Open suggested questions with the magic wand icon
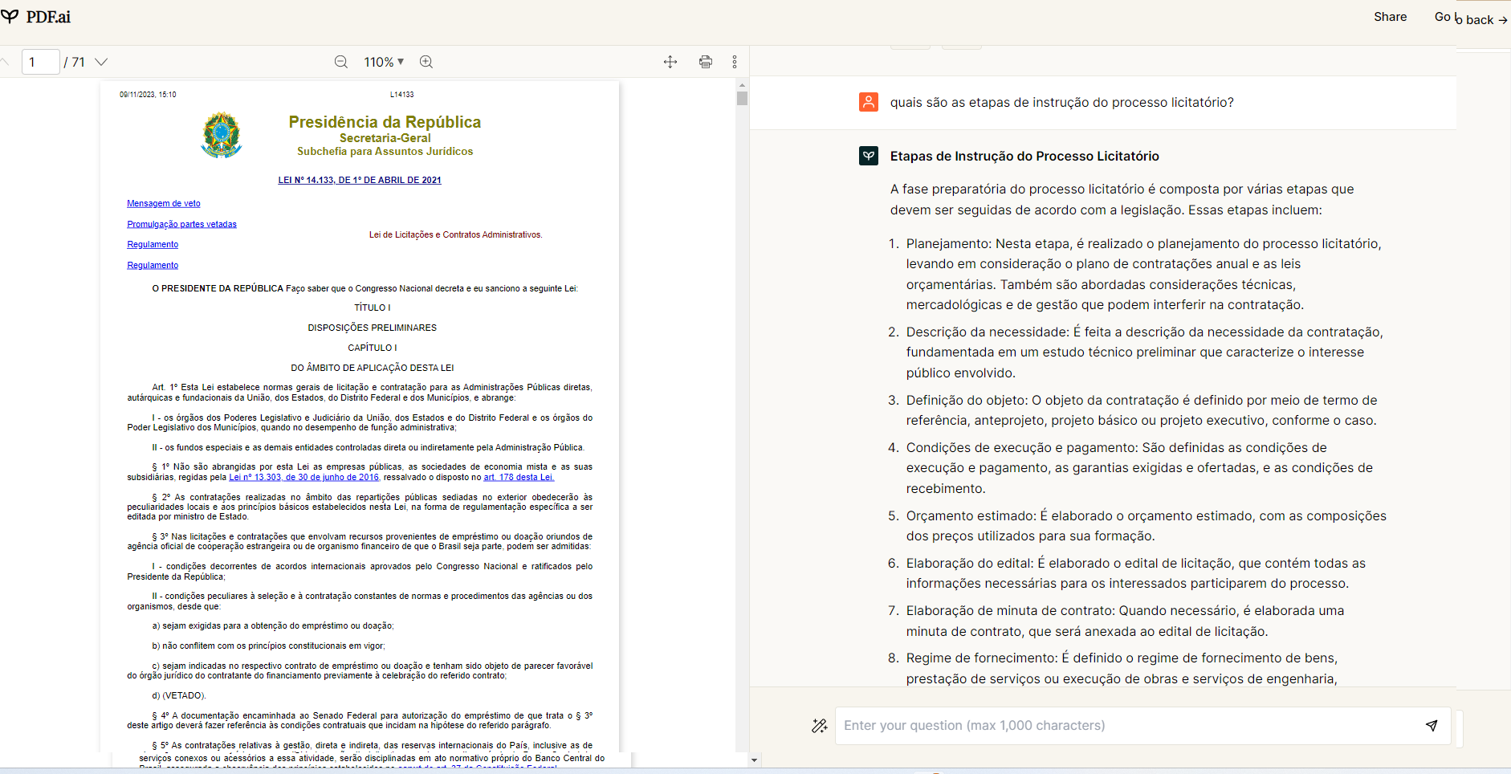 (821, 725)
